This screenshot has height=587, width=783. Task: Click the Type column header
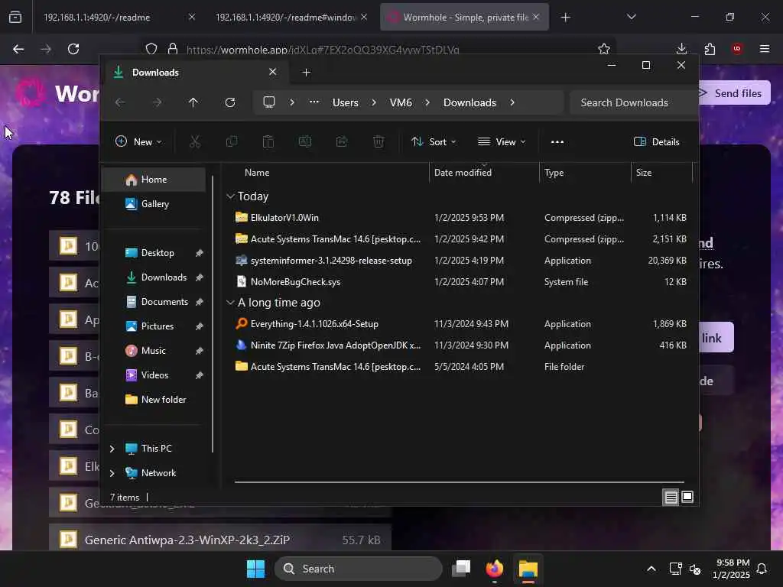(585, 173)
